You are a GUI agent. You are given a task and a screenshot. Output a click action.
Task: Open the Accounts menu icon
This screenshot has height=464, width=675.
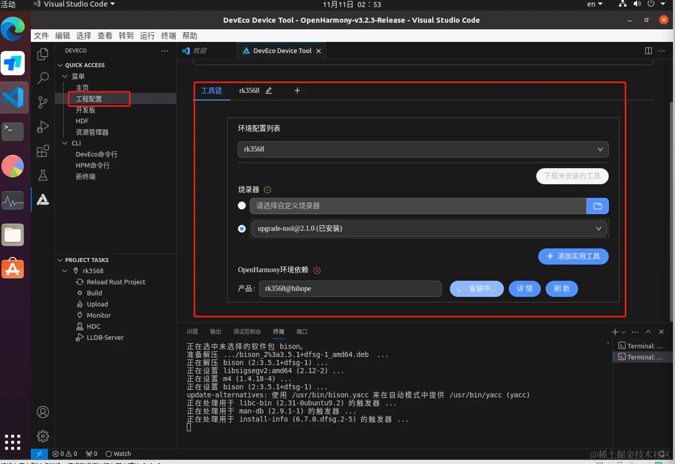point(43,412)
